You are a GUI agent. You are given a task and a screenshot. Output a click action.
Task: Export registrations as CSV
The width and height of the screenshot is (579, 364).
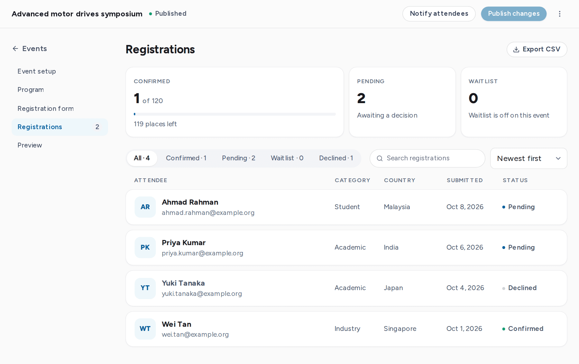[537, 49]
